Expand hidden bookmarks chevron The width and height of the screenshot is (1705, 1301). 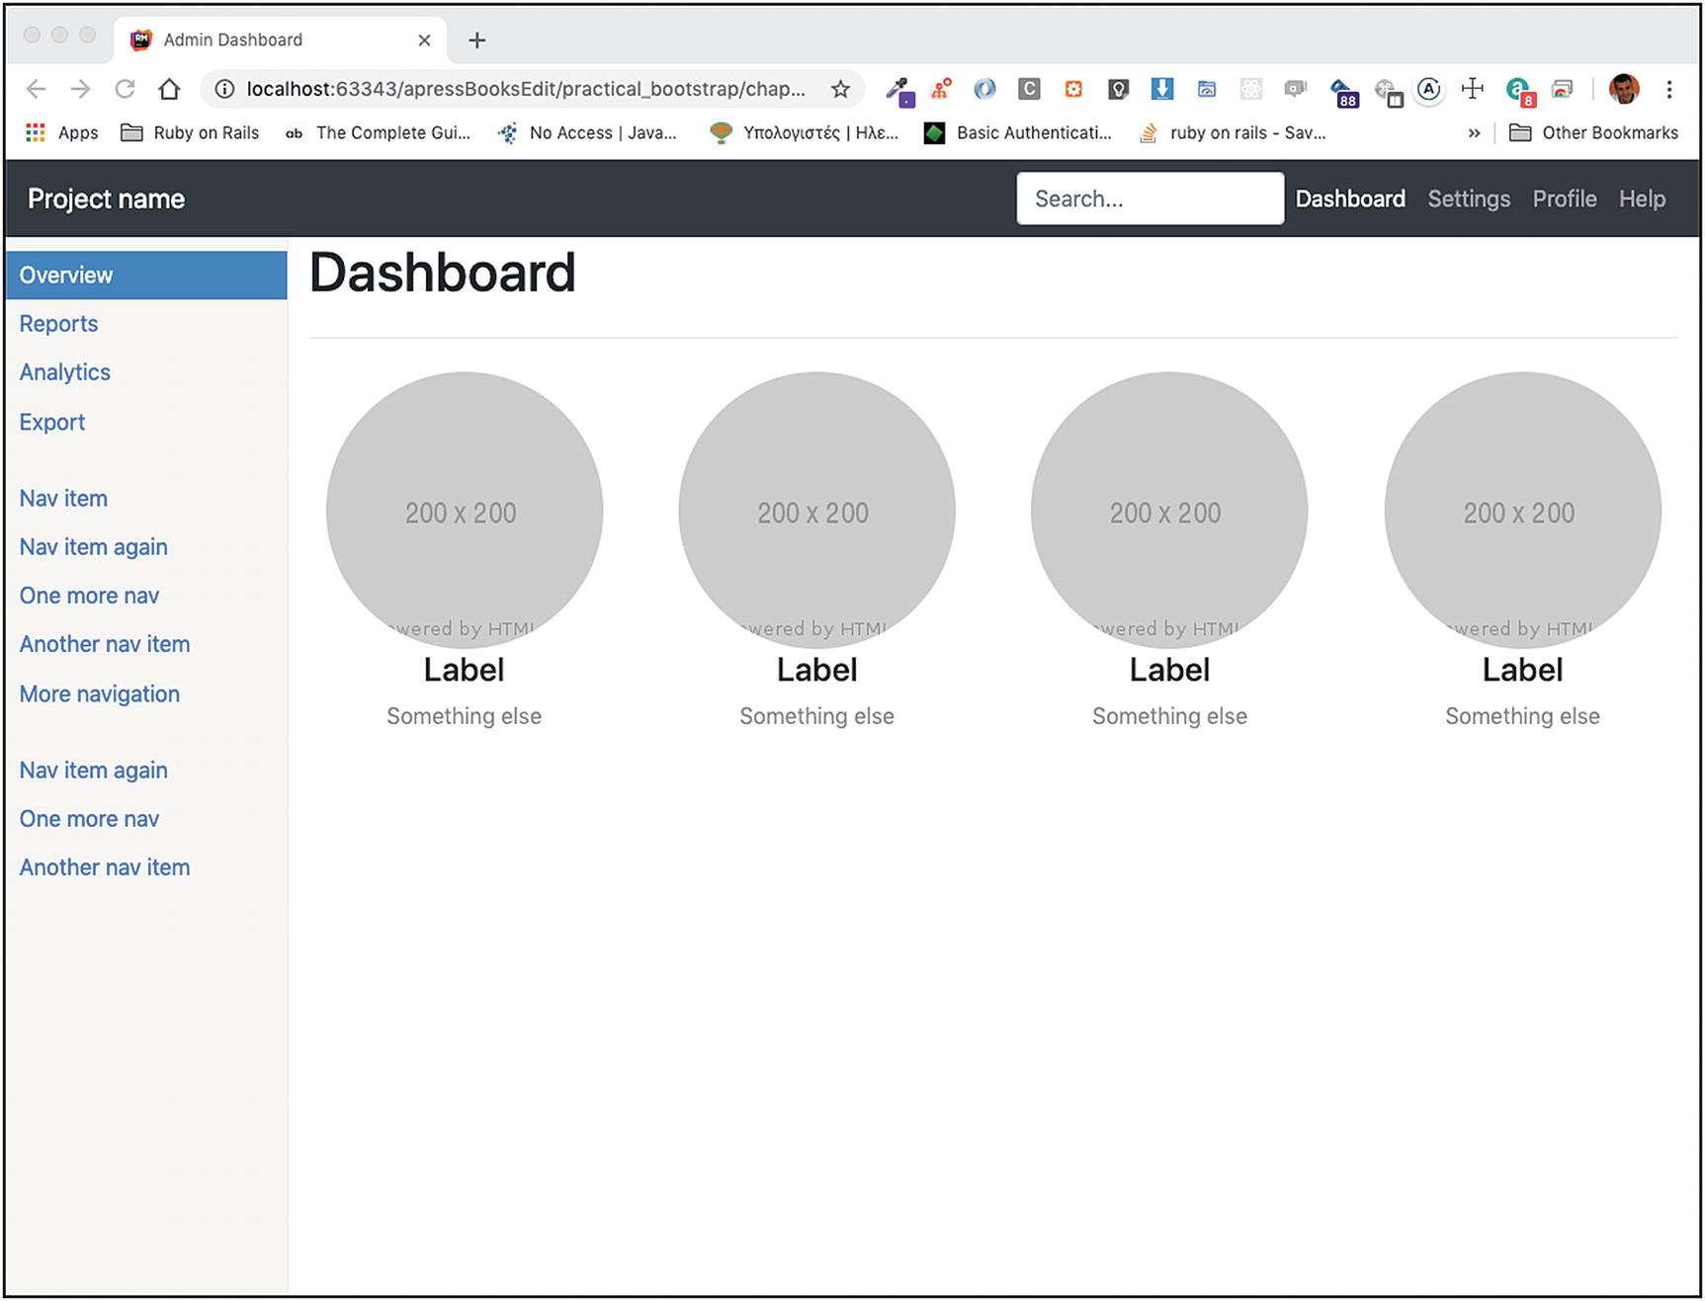pos(1474,132)
